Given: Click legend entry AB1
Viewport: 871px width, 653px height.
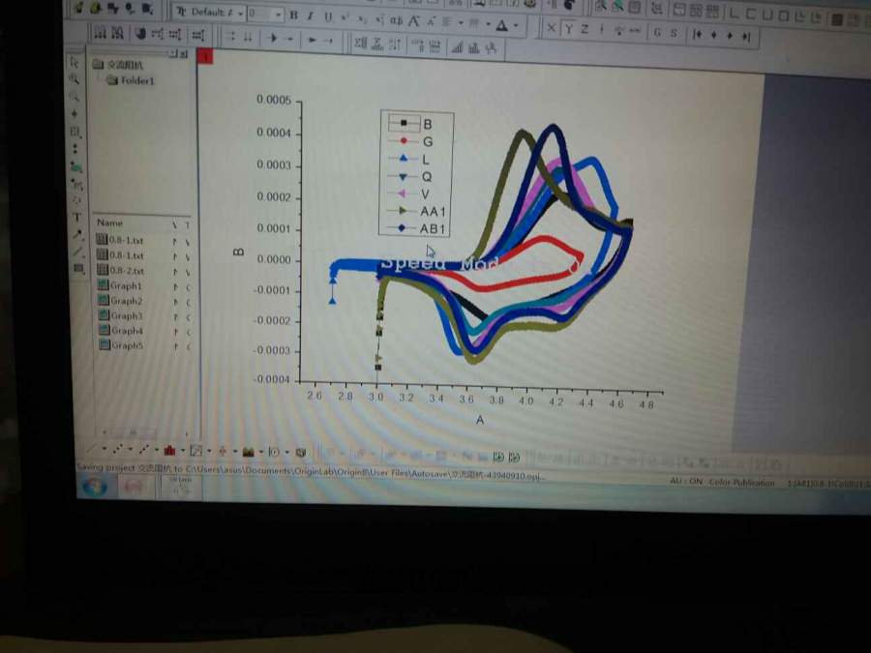Looking at the screenshot, I should pos(416,228).
